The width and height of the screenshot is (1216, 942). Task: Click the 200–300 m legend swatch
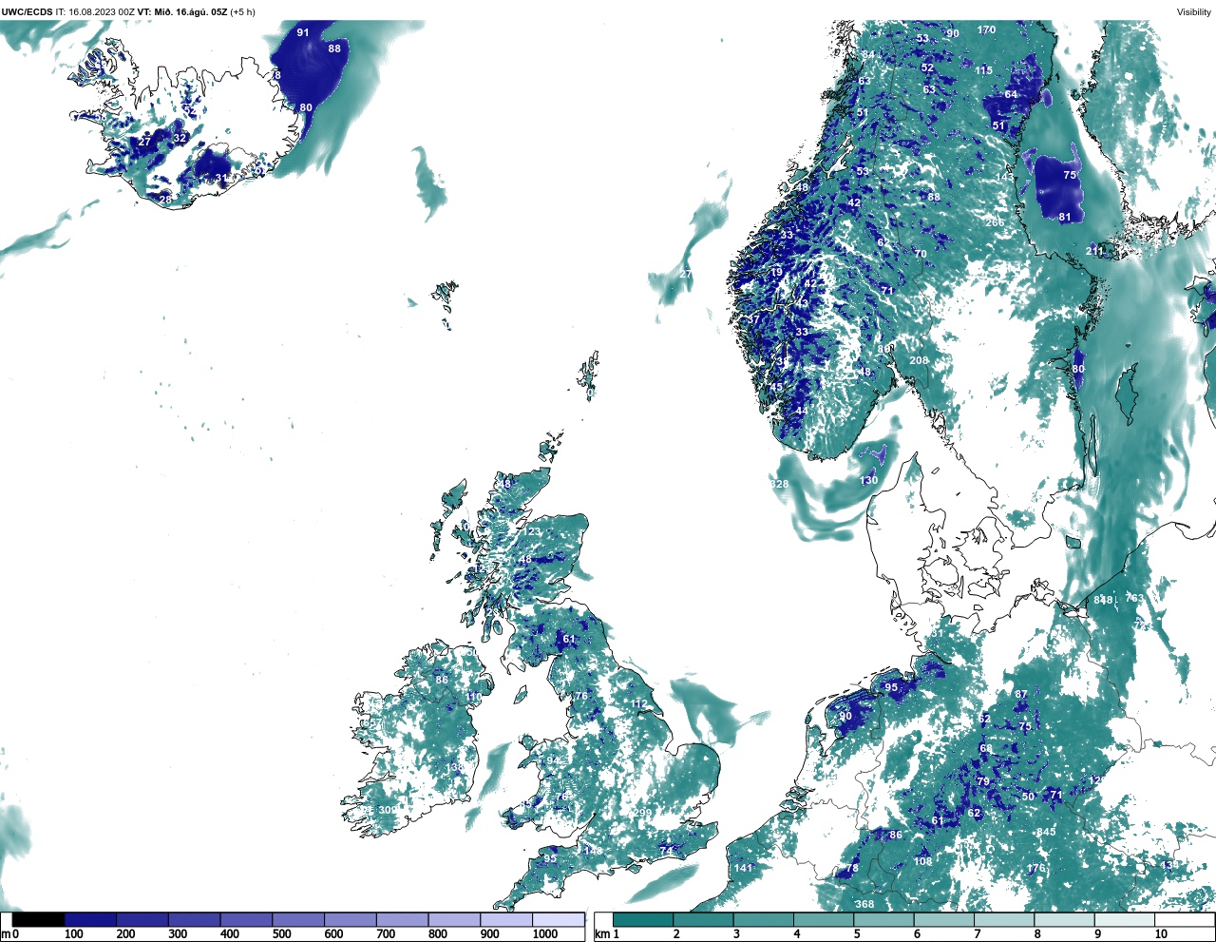142,920
